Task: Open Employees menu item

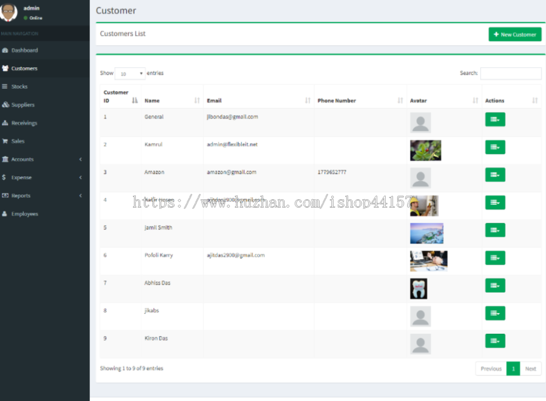Action: [44, 214]
